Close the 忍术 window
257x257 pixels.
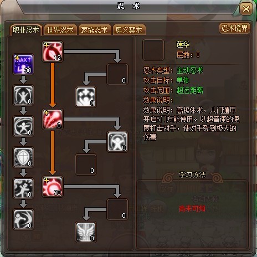click(246, 9)
